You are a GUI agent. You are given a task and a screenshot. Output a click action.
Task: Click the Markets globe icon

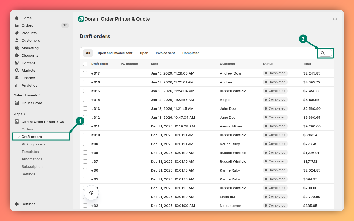[17, 70]
